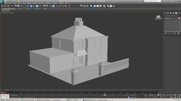This screenshot has width=181, height=101.
Task: Open the selection filter dropdown showing All
Action: [x=14, y=6]
